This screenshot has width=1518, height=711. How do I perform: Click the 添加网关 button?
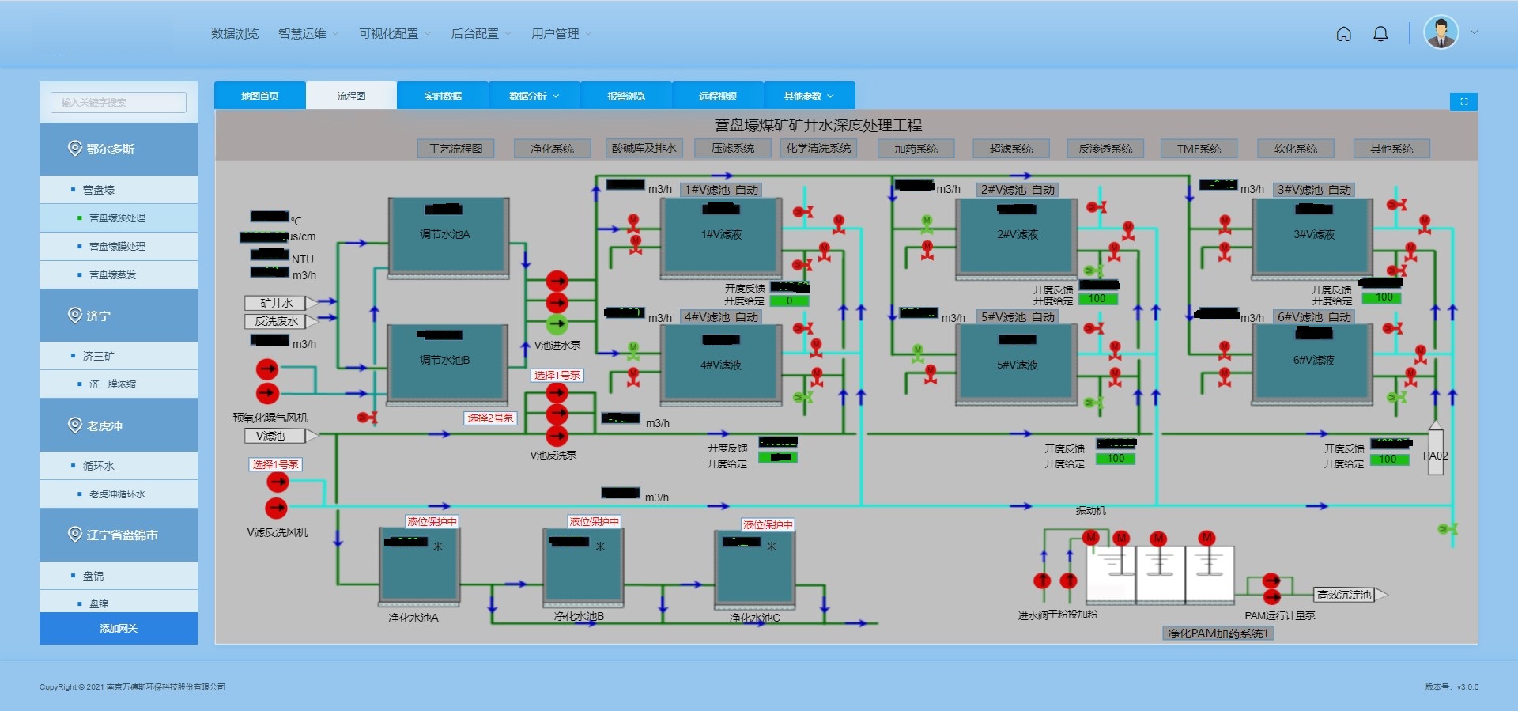coord(119,628)
